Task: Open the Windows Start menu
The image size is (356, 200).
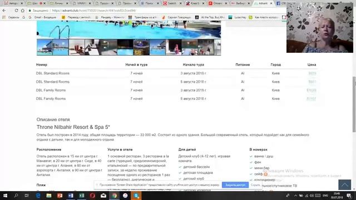Action: [5, 196]
